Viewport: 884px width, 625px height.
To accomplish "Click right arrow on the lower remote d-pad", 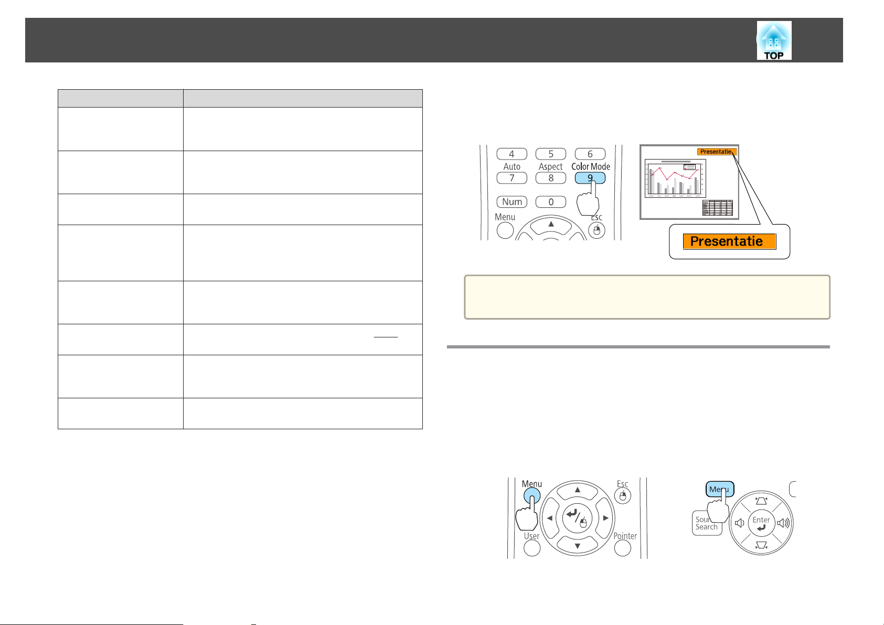I will click(x=605, y=518).
